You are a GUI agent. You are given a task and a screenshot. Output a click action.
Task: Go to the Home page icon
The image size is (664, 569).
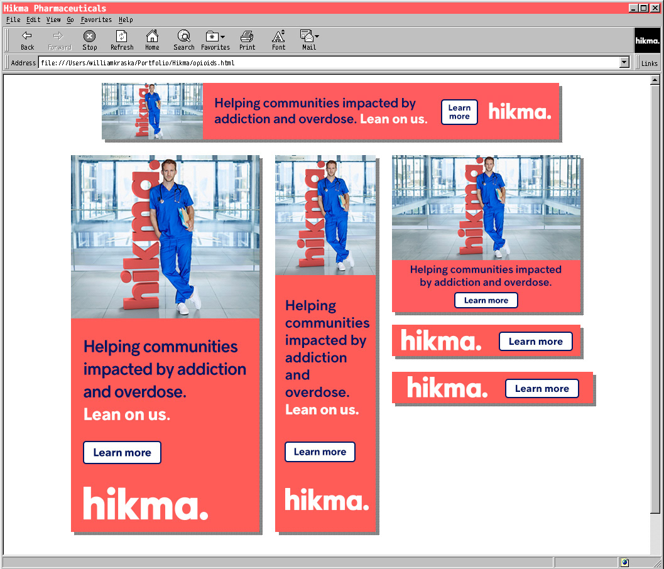coord(152,40)
